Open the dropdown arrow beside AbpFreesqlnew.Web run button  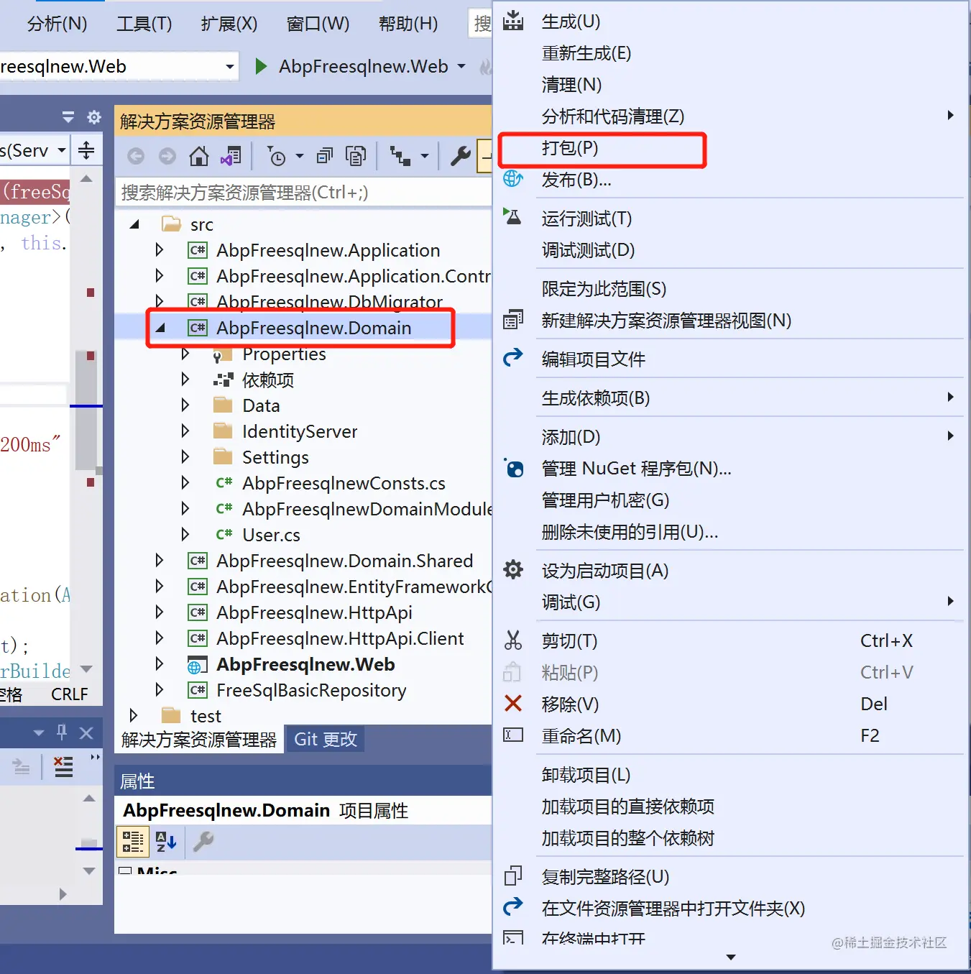pyautogui.click(x=461, y=67)
